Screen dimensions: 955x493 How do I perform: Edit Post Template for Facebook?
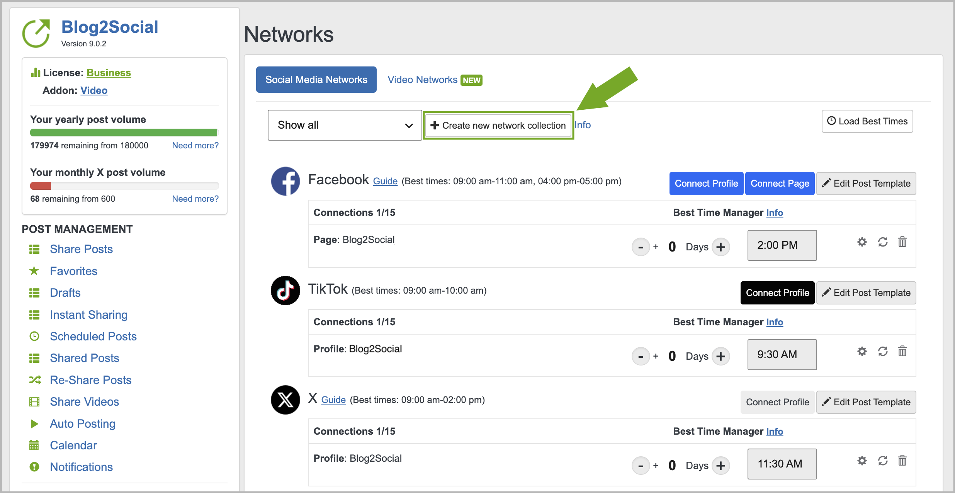pyautogui.click(x=866, y=184)
